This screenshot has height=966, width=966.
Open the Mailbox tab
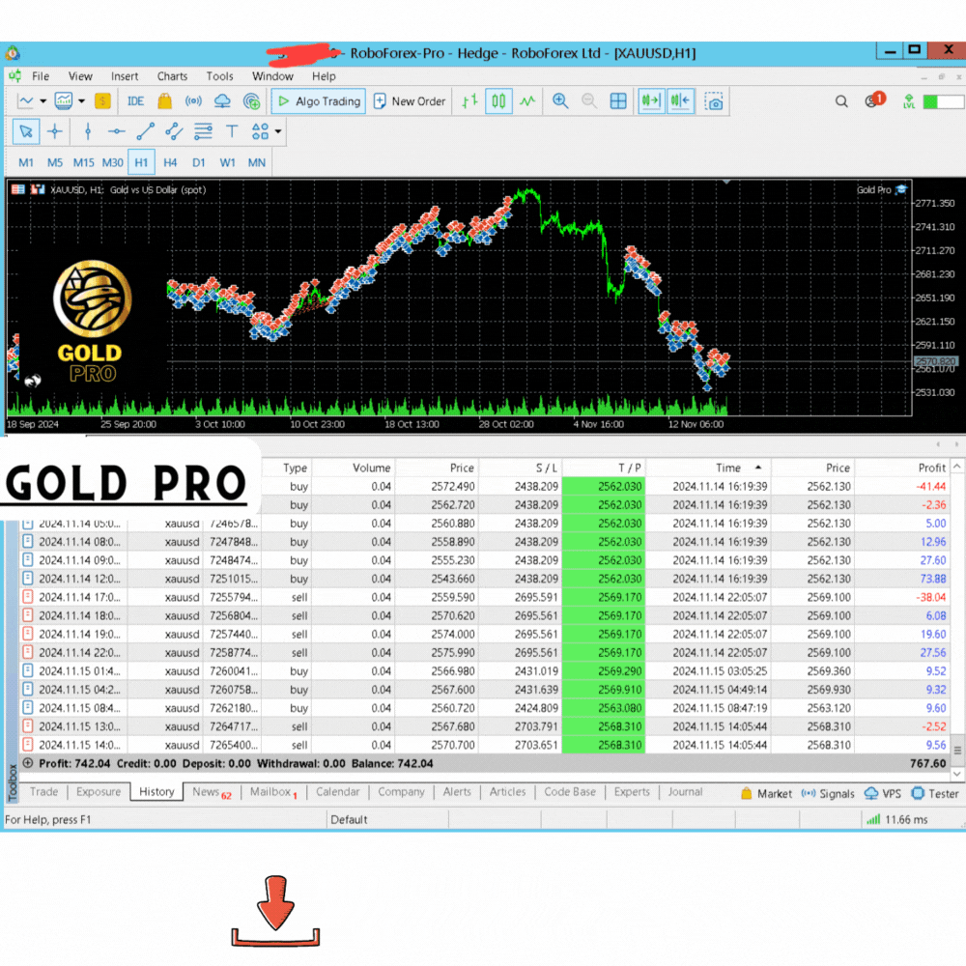pos(273,792)
